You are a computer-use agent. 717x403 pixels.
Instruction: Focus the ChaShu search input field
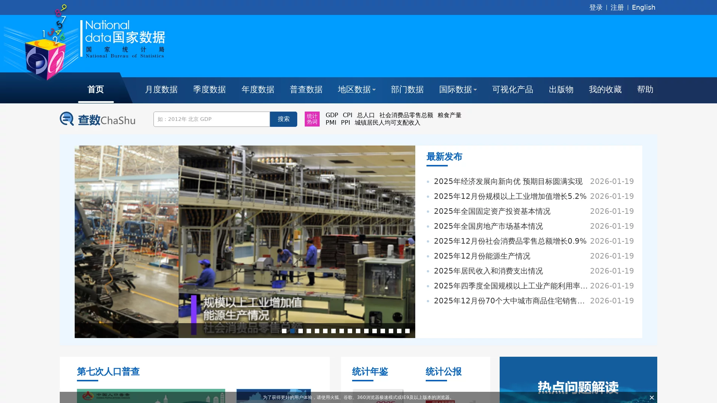tap(211, 119)
